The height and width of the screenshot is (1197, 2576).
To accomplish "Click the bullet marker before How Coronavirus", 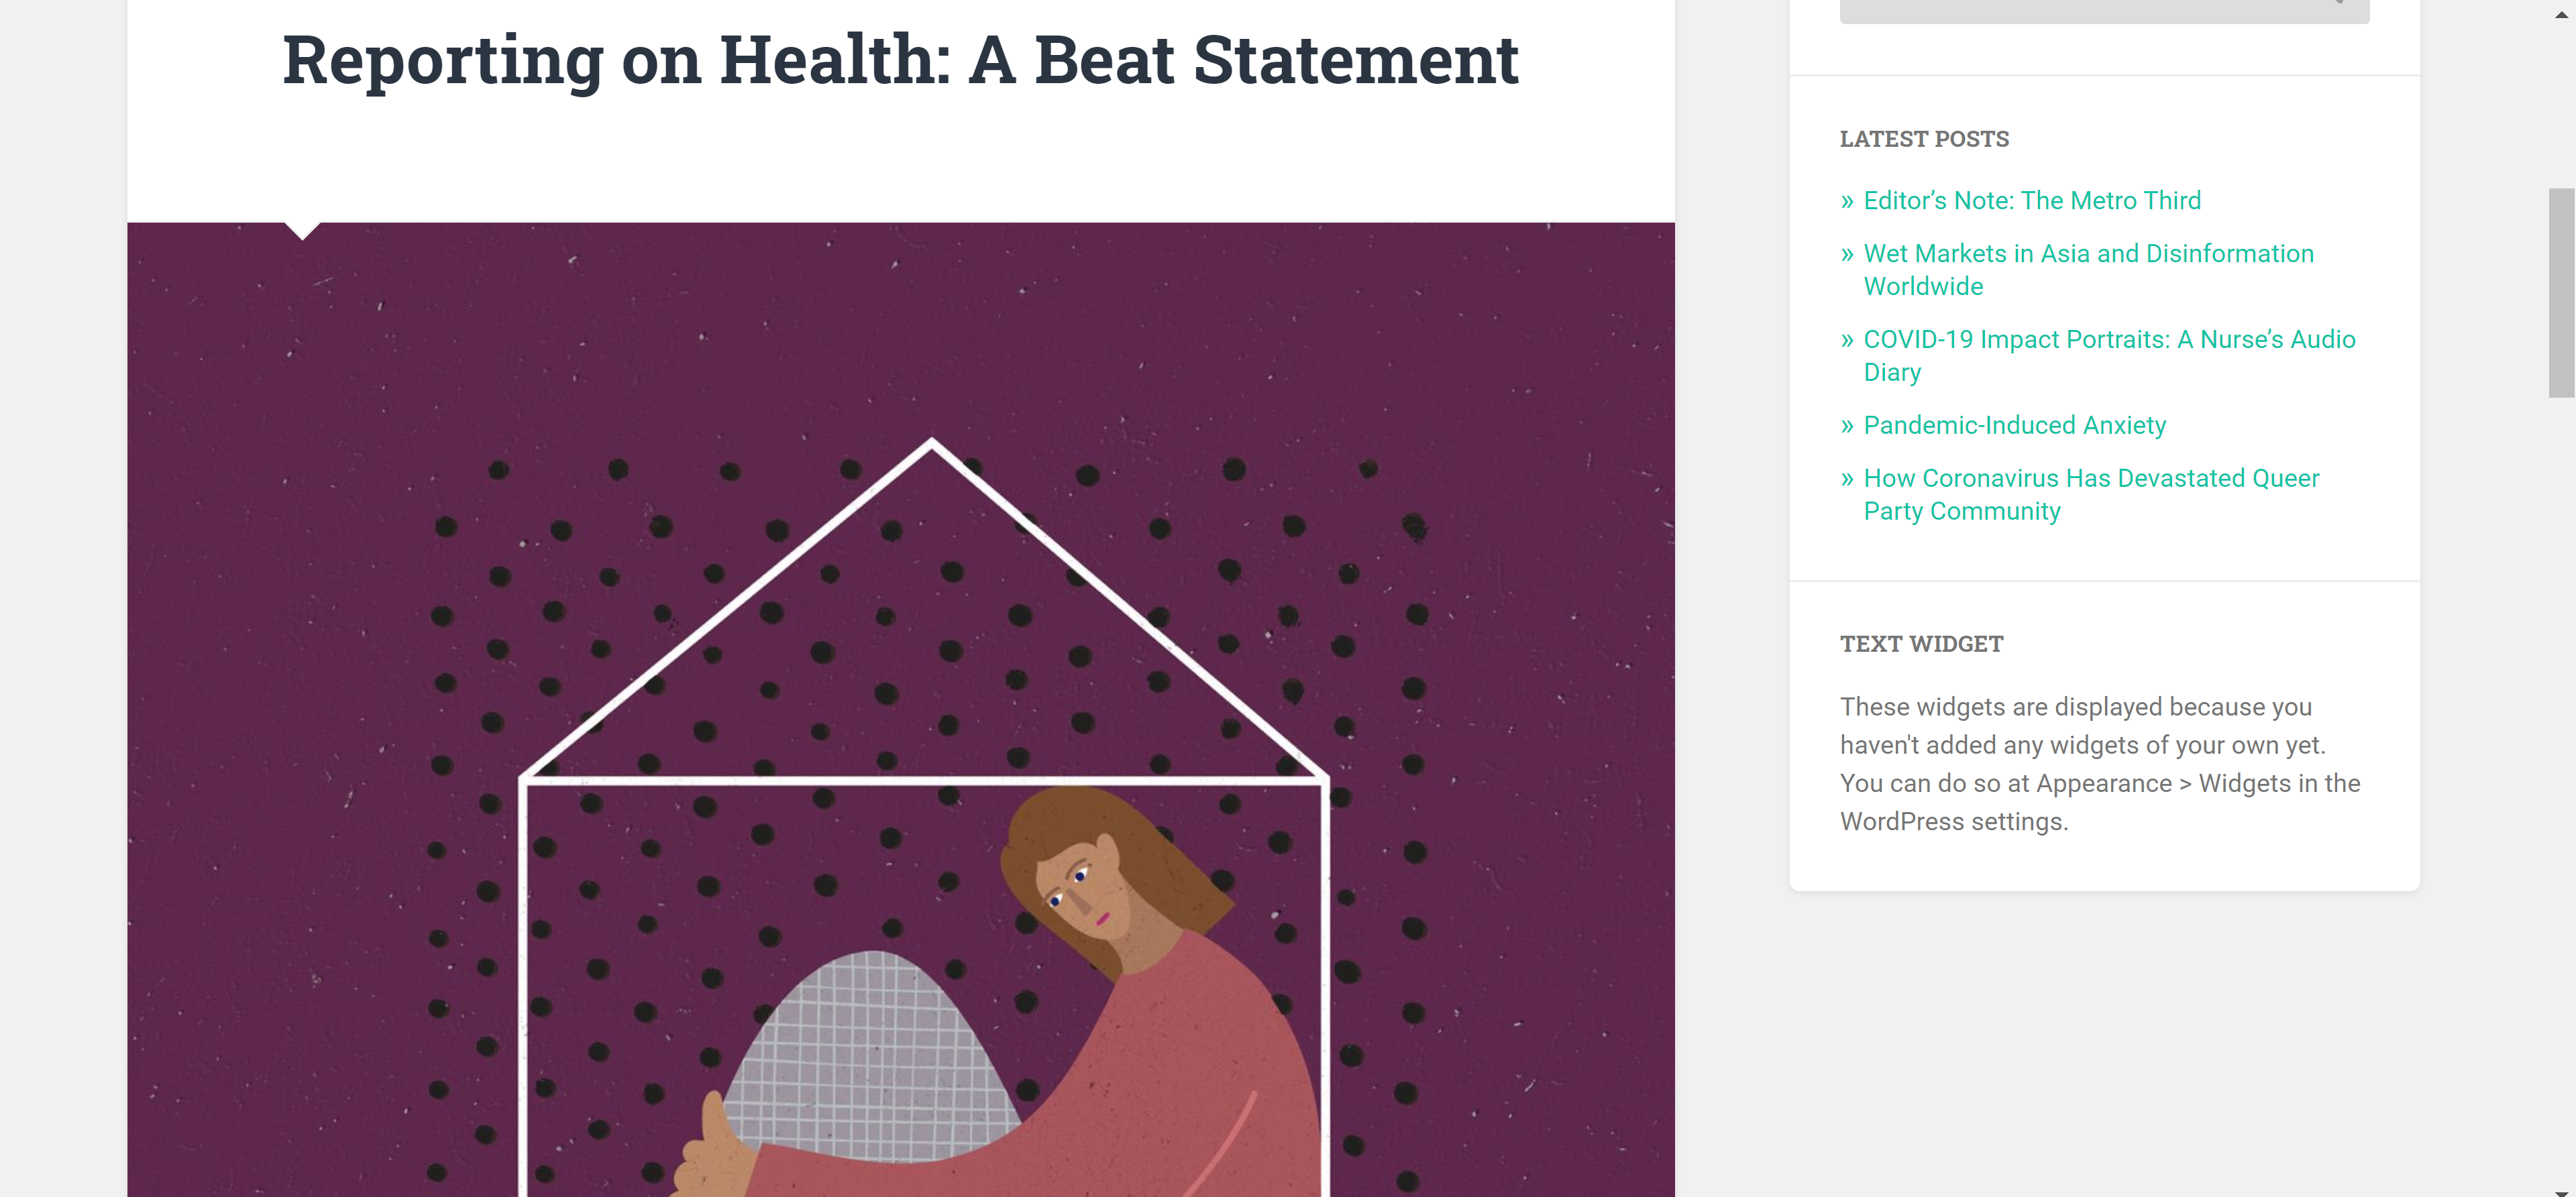I will click(x=1847, y=480).
